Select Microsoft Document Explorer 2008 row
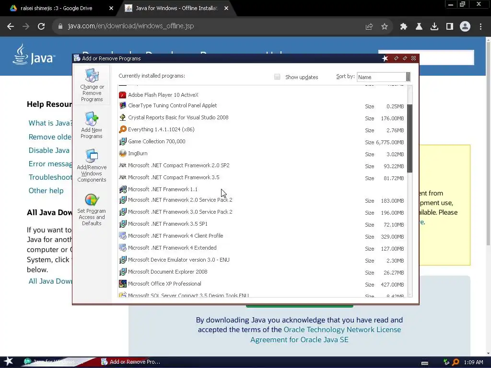Viewport: 491px width, 368px height. point(261,272)
